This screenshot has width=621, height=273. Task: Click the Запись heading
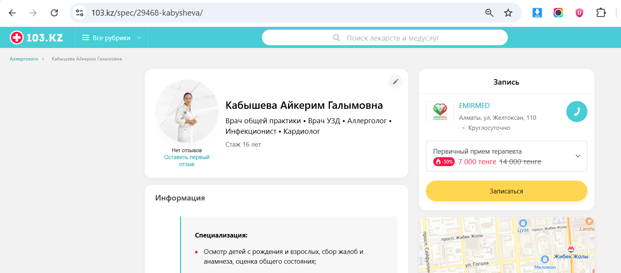pyautogui.click(x=506, y=82)
